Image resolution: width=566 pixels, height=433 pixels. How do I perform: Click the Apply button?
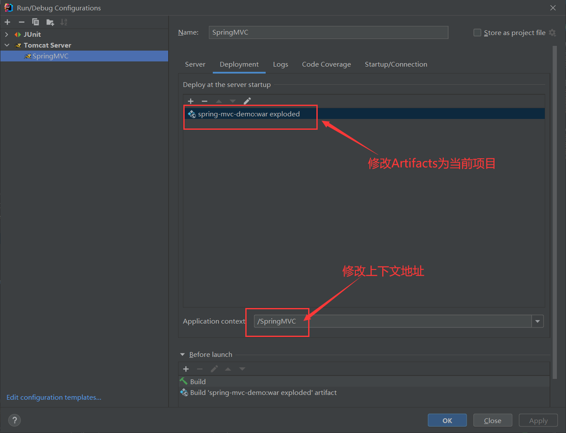click(x=538, y=420)
